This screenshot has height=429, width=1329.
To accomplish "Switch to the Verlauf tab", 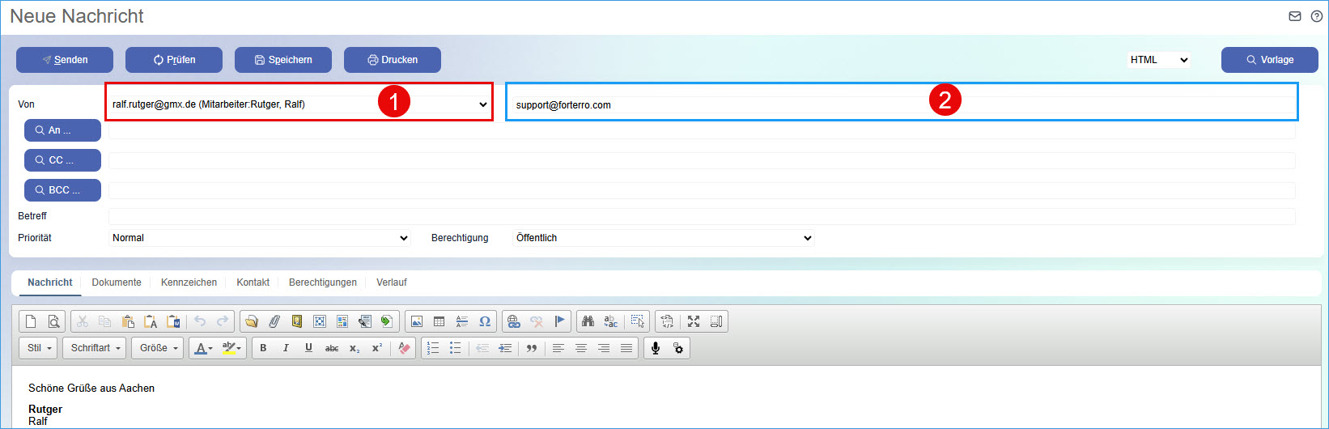I will 392,282.
